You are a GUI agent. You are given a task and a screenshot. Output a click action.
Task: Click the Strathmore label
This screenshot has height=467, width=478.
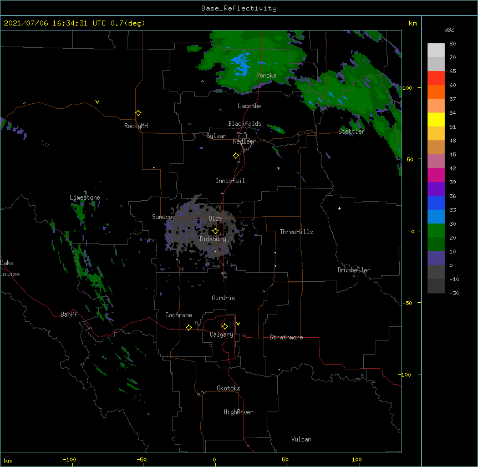tap(286, 337)
